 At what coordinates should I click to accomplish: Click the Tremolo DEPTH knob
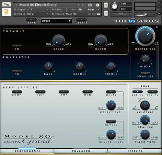(x=101, y=41)
